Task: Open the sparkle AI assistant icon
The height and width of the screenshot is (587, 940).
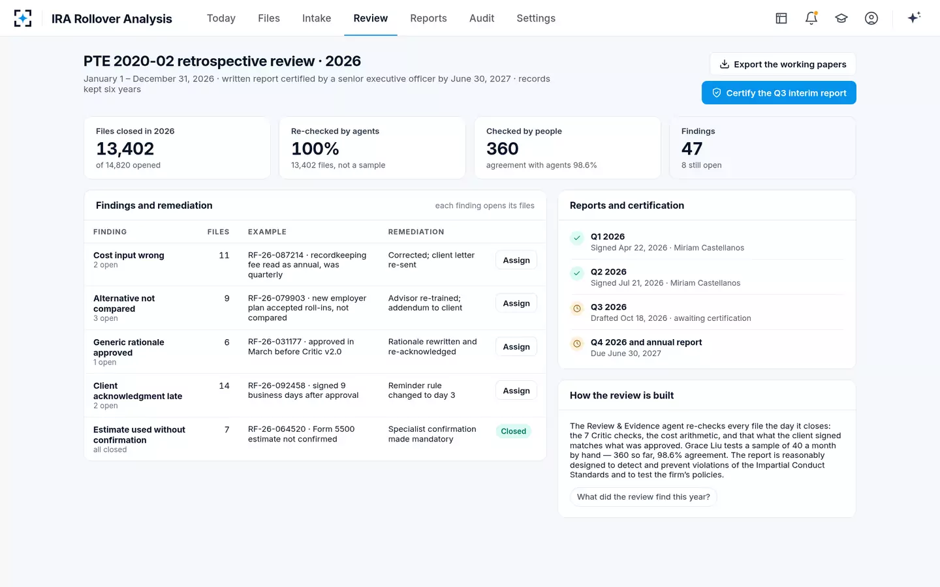Action: (x=914, y=18)
